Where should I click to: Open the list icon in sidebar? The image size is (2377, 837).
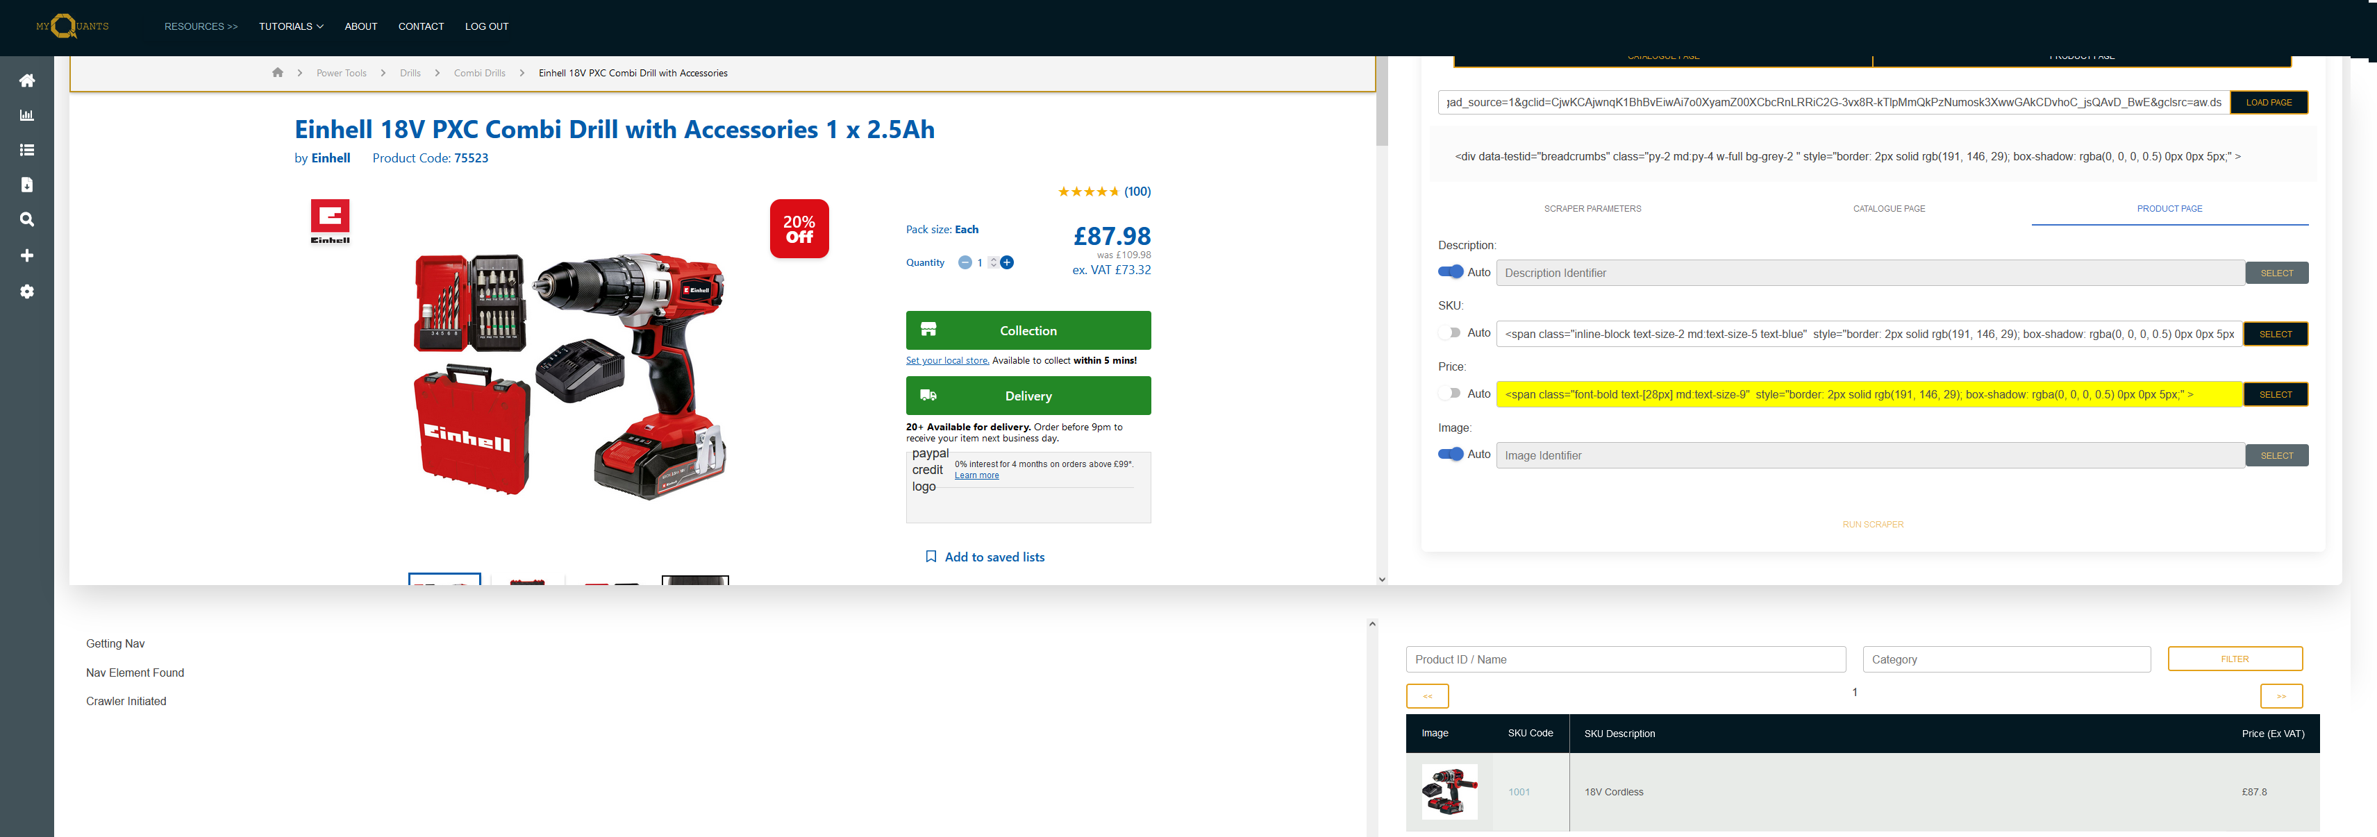coord(27,149)
